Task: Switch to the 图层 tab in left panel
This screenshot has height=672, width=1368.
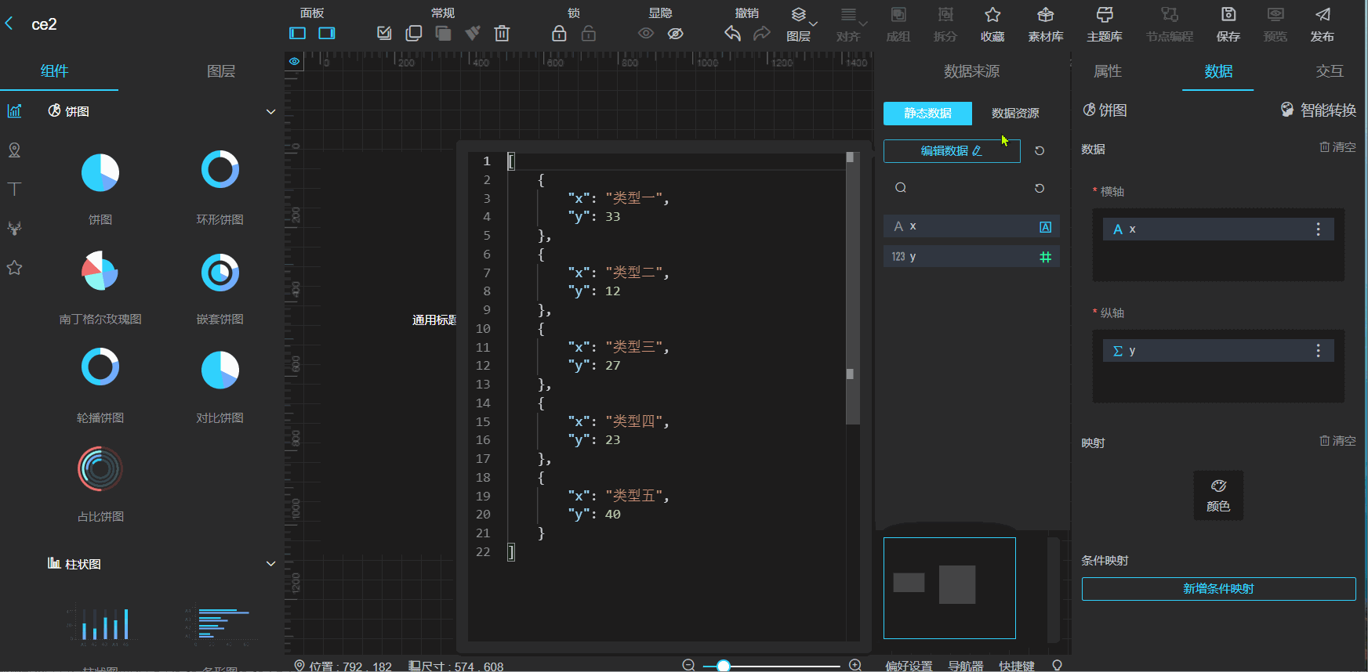Action: pos(221,70)
